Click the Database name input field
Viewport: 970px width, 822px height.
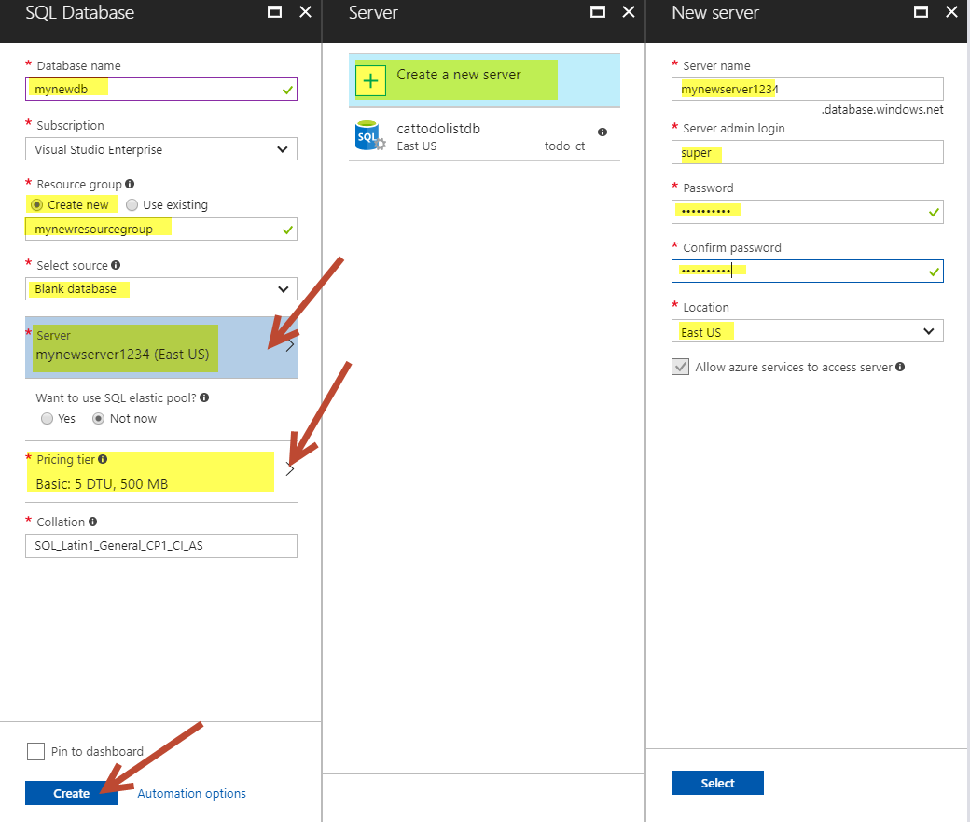click(160, 90)
